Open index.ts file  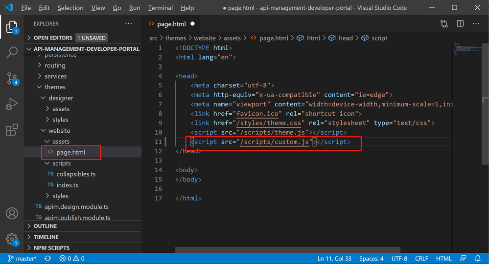83,185
